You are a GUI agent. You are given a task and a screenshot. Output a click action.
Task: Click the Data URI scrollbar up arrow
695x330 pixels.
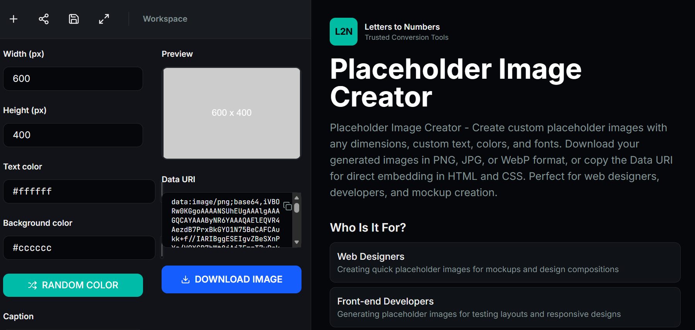[x=297, y=198]
